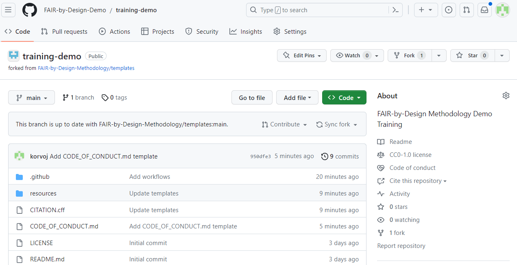Expand the Code download dropdown
The height and width of the screenshot is (265, 517).
pyautogui.click(x=344, y=97)
